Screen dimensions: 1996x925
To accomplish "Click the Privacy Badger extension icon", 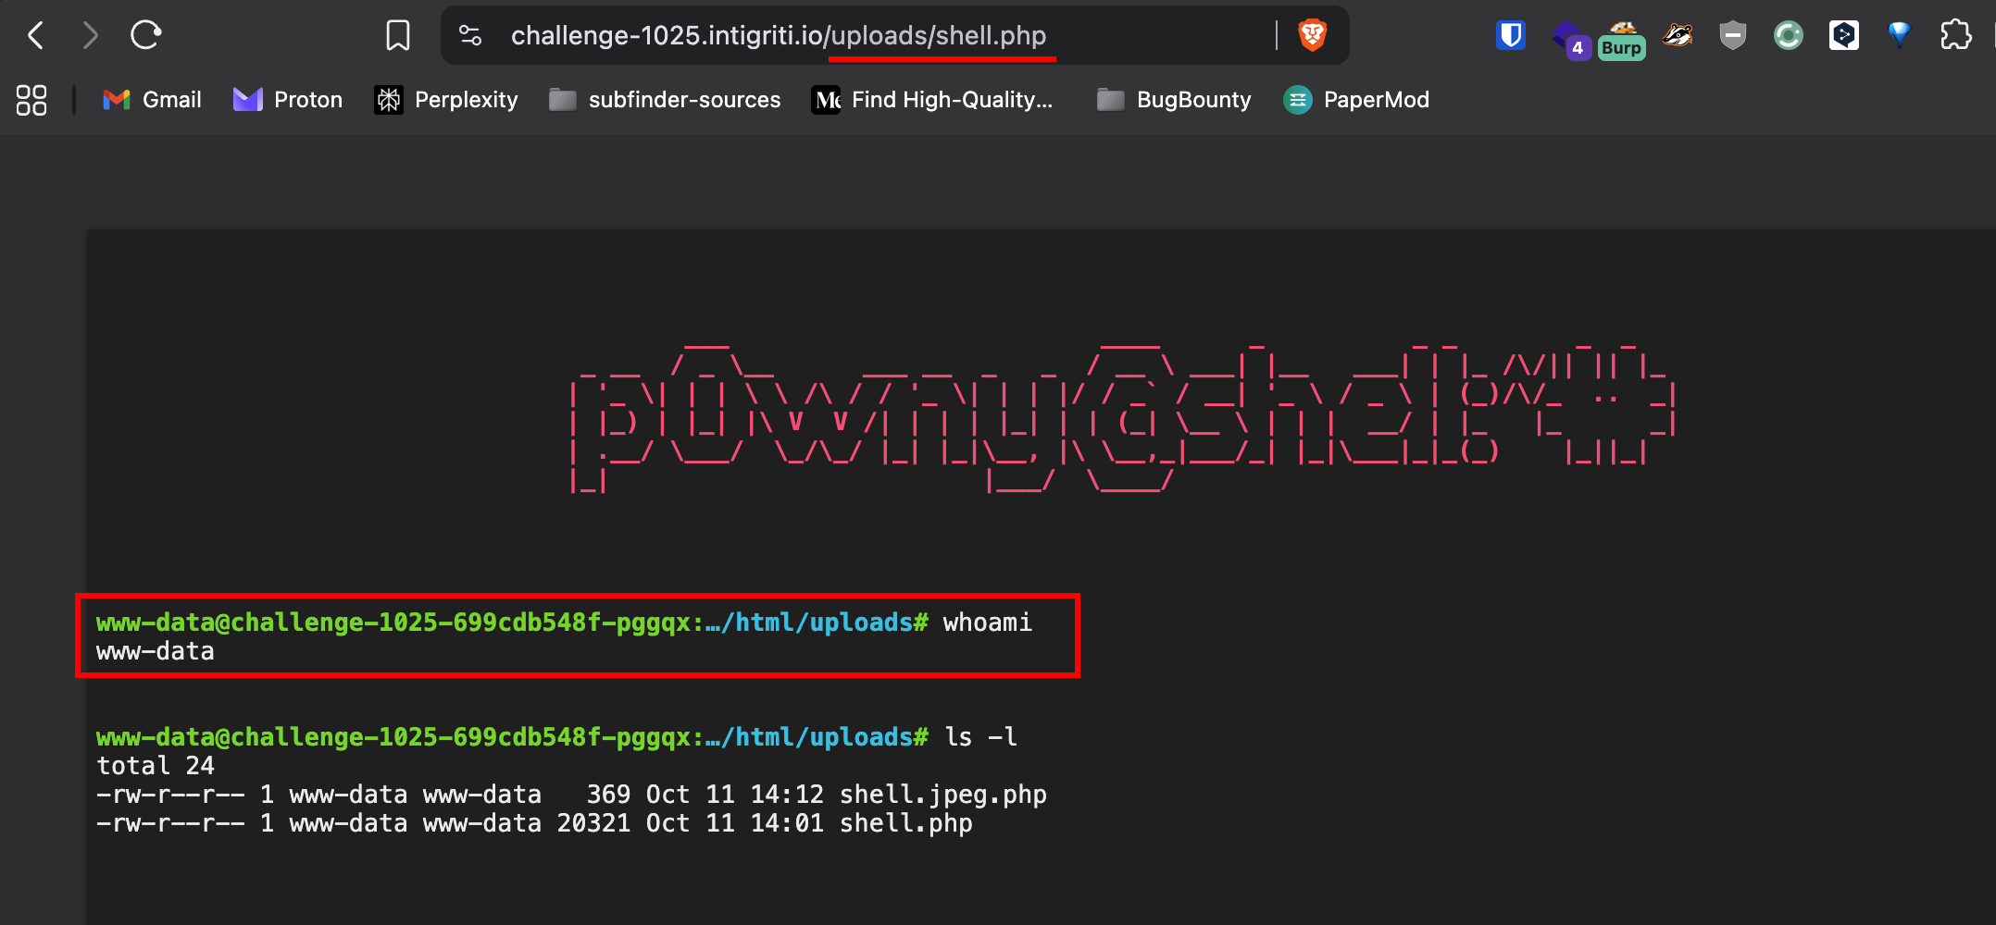I will point(1677,36).
